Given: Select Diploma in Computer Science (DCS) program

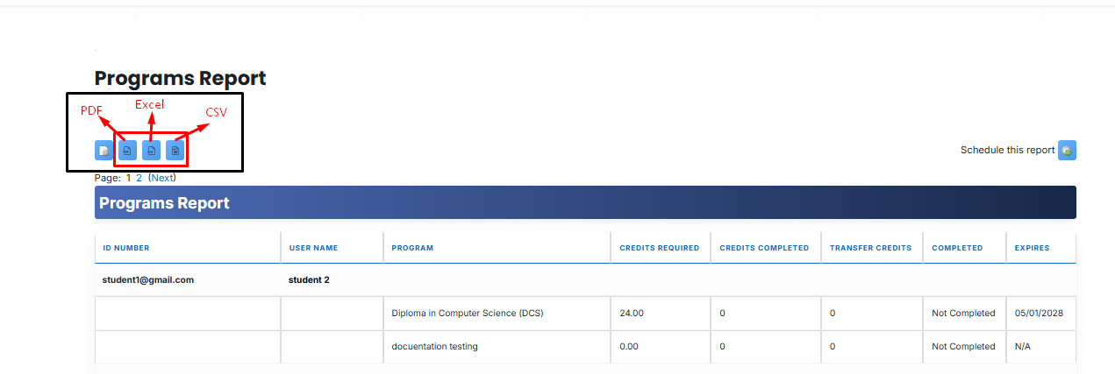Looking at the screenshot, I should [x=468, y=313].
